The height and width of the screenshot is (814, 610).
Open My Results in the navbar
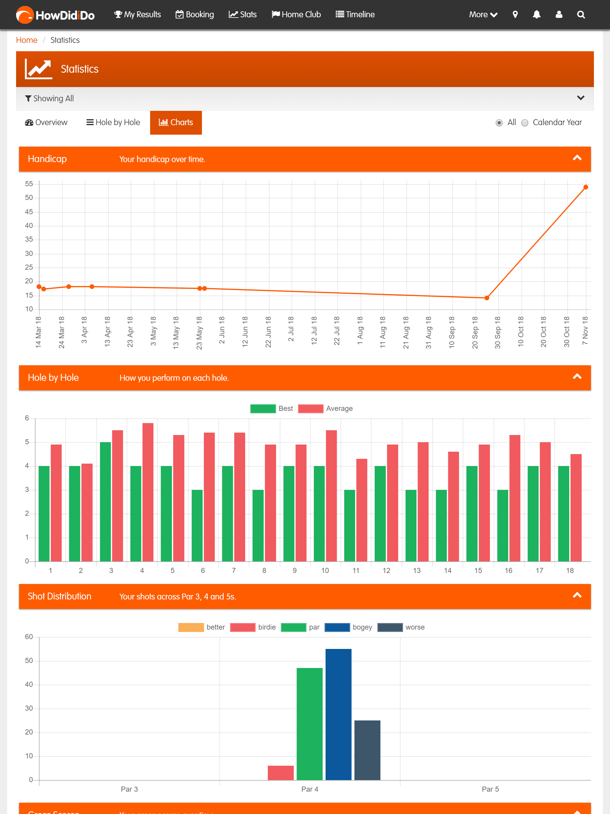coord(138,15)
